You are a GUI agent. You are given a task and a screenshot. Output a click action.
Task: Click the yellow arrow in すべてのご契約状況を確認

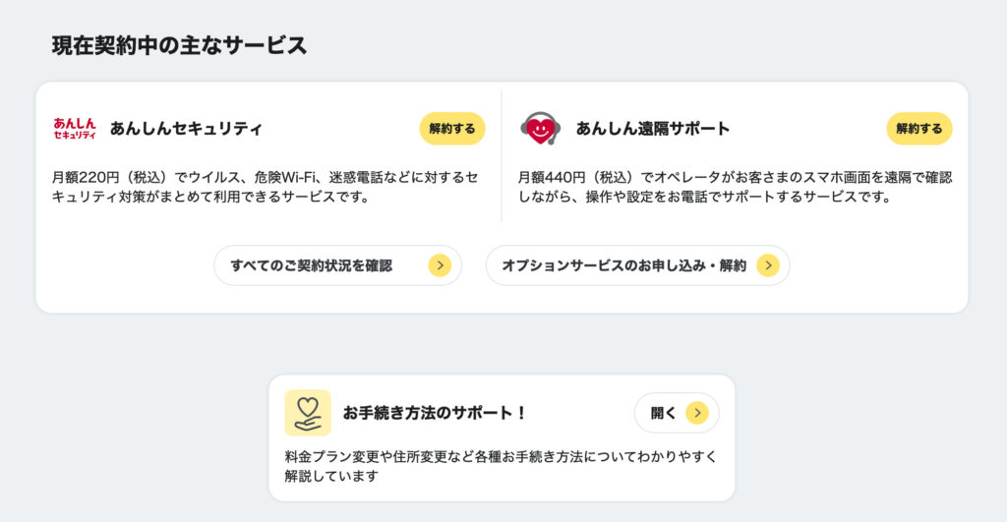point(440,265)
